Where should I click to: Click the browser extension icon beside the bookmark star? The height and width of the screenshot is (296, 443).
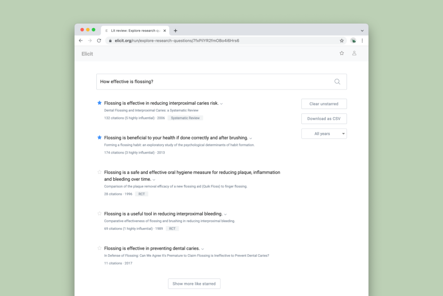[353, 41]
